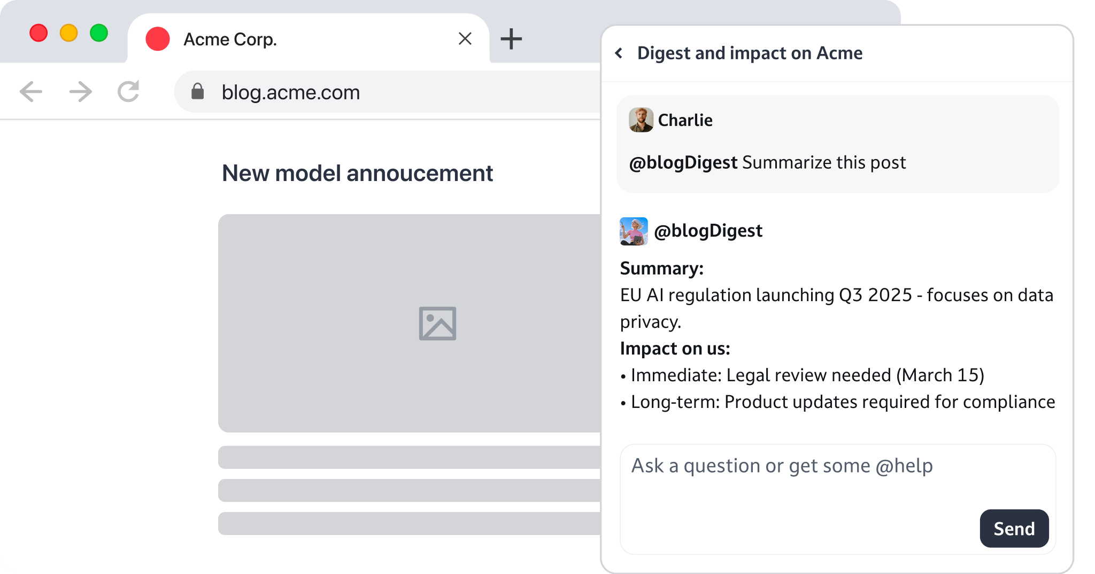This screenshot has height=574, width=1095.
Task: Click the Digest and impact on Acme title
Action: point(750,53)
